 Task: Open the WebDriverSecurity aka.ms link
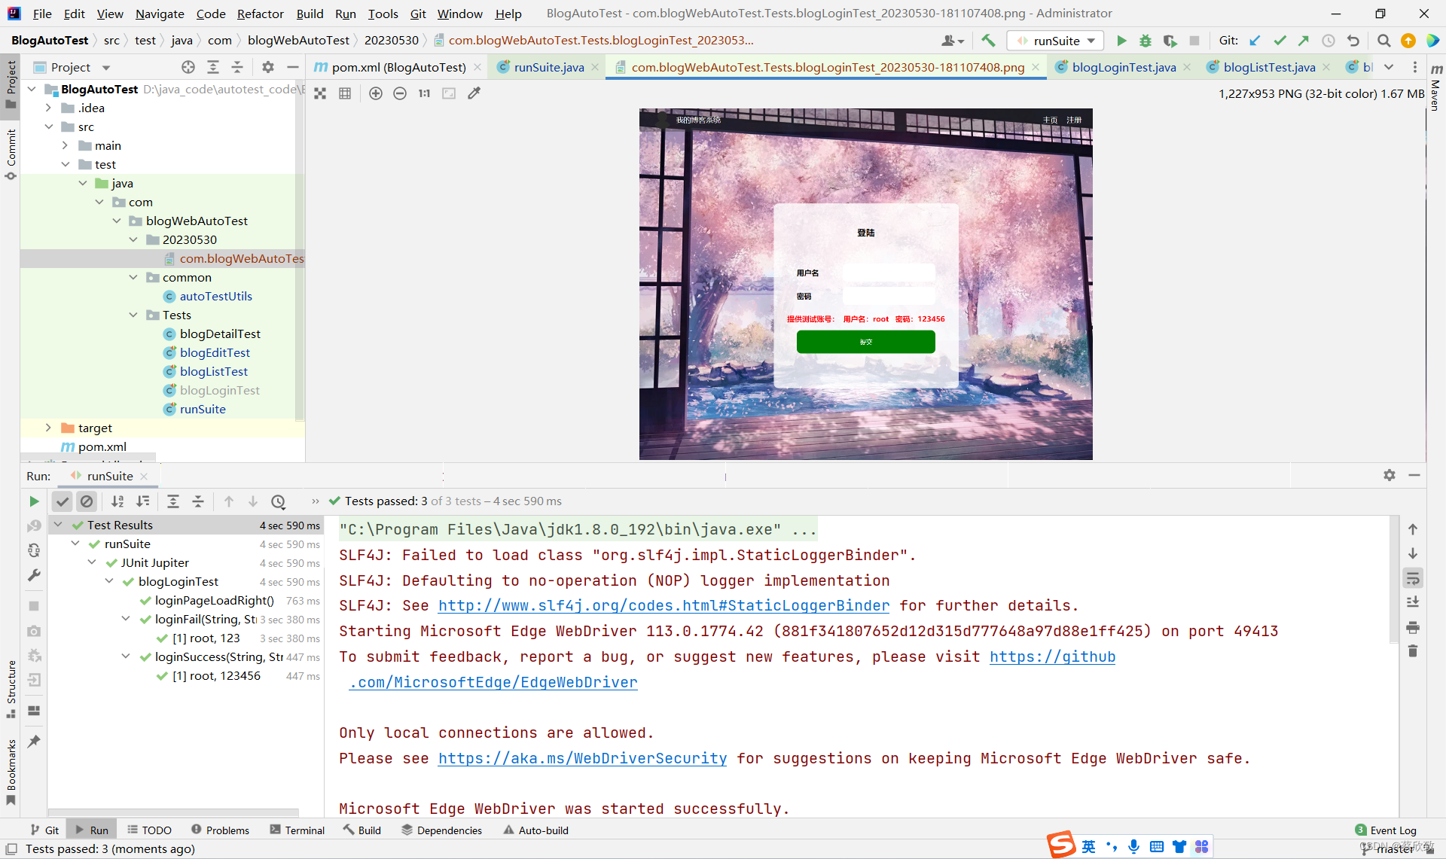[x=582, y=758]
